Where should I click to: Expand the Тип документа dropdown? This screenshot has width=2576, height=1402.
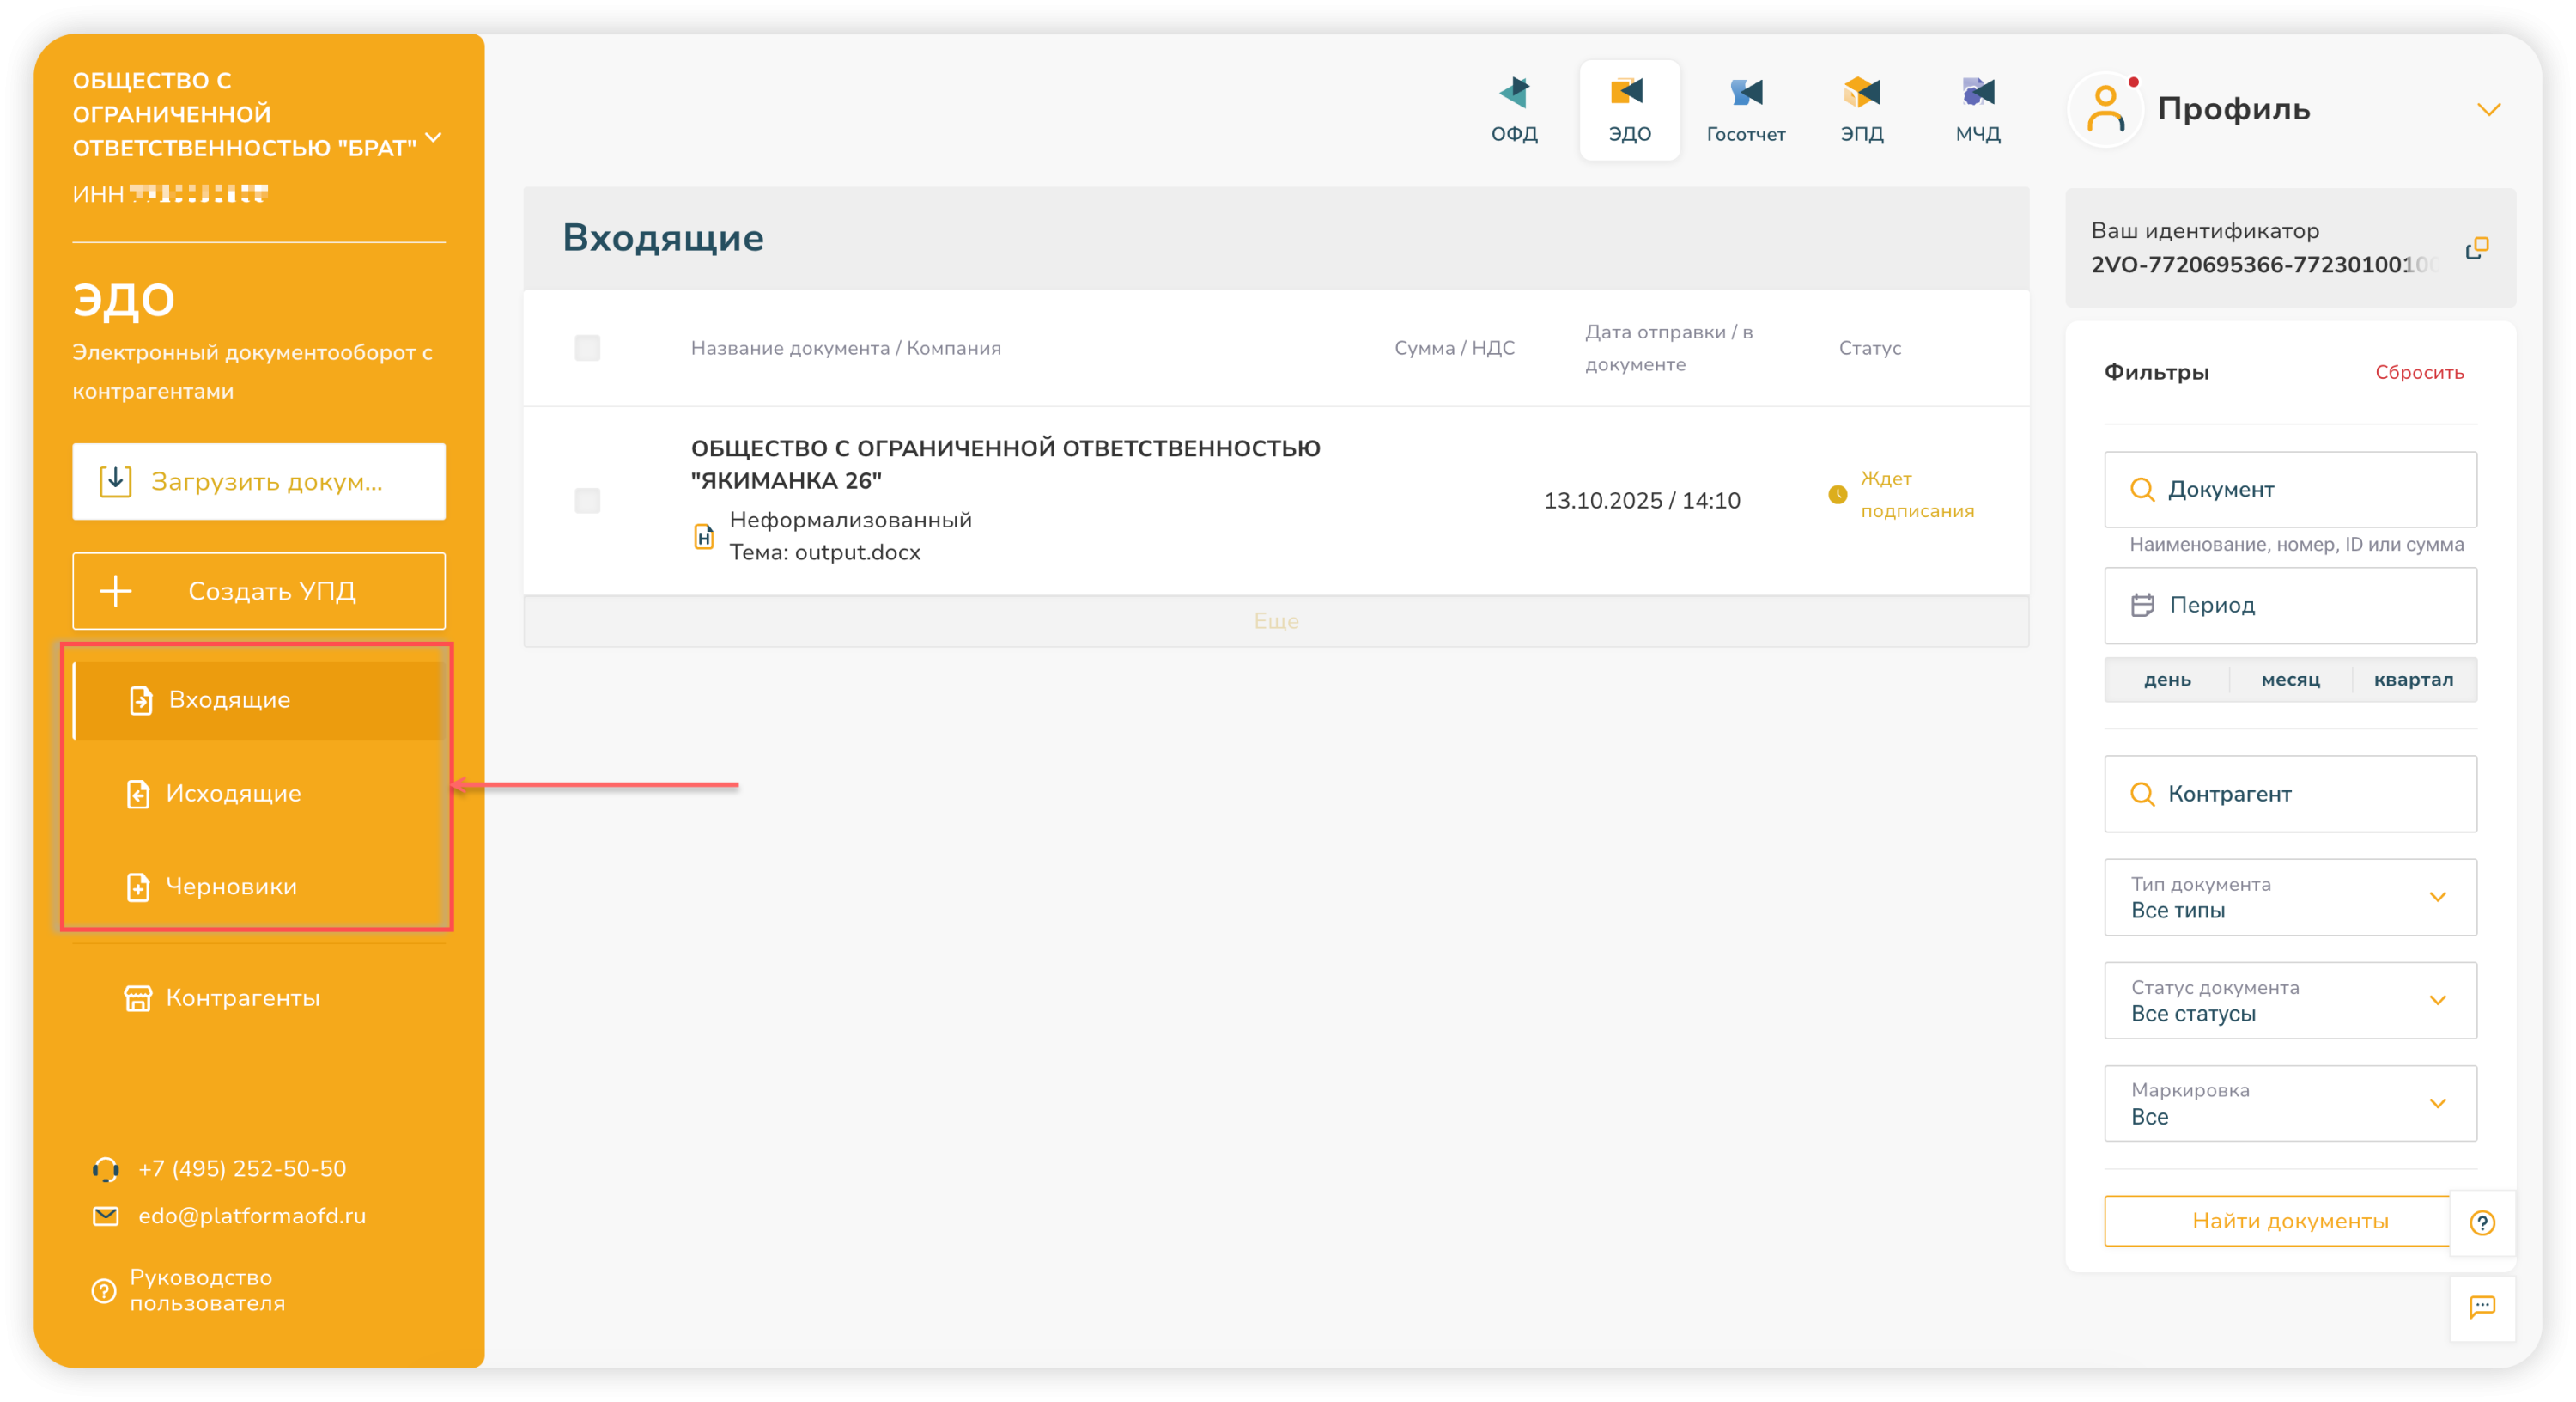[x=2290, y=897]
